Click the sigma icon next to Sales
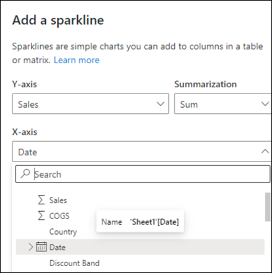Viewport: 272px width, 273px height. coord(41,200)
